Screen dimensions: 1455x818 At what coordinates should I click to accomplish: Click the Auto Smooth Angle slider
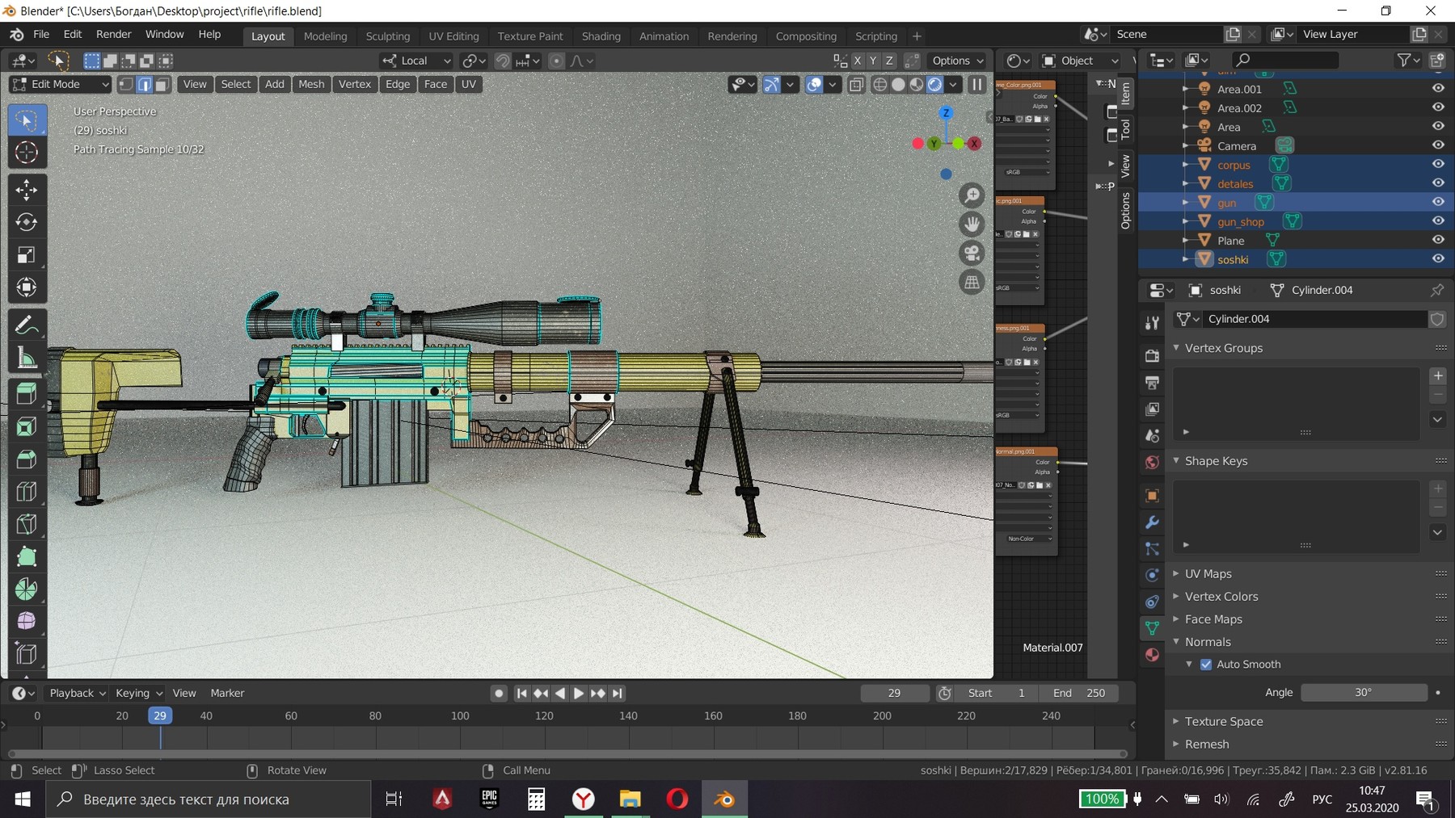[x=1363, y=693]
